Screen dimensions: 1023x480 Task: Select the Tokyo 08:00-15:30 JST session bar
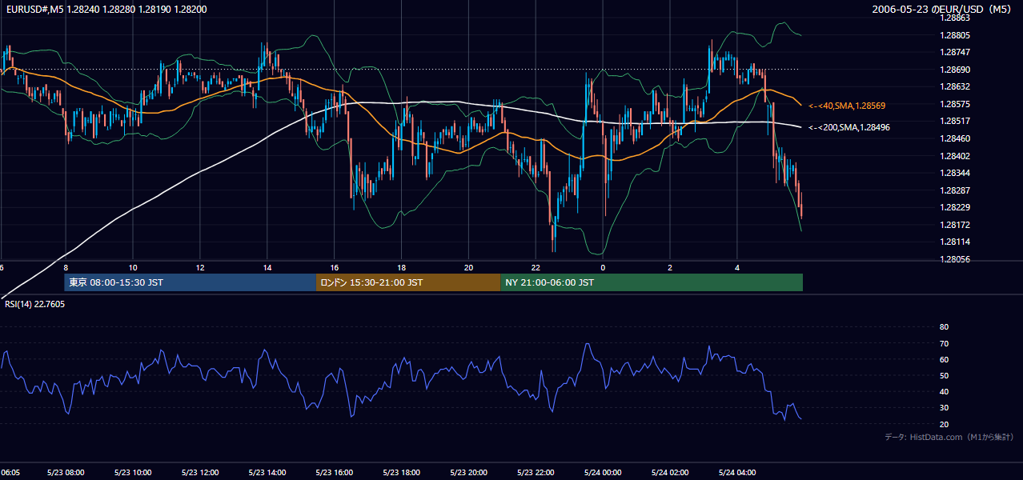191,282
